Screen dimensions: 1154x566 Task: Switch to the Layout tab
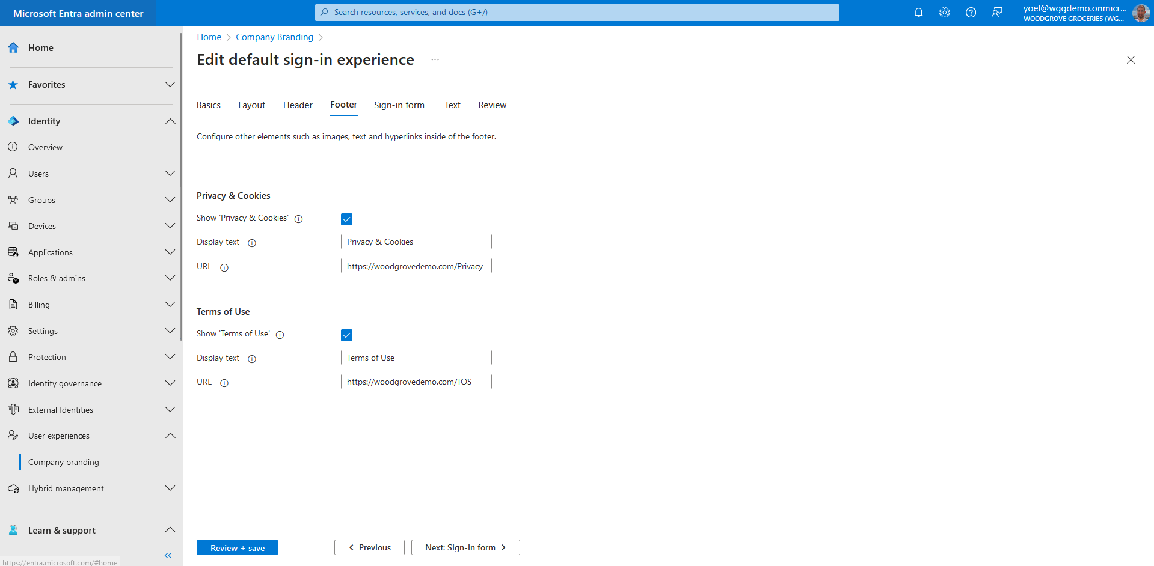coord(251,105)
